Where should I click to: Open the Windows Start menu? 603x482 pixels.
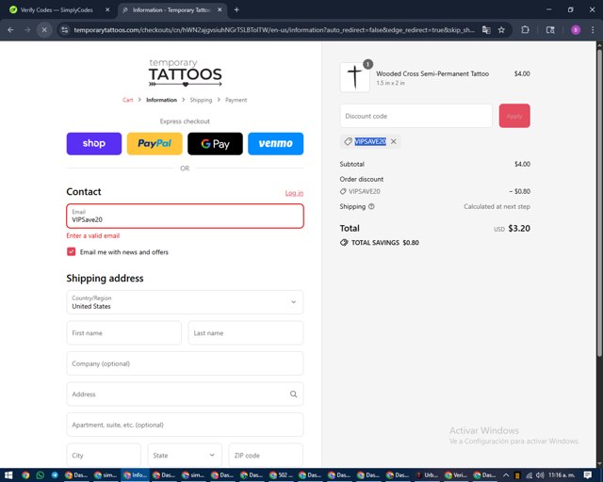[x=8, y=475]
